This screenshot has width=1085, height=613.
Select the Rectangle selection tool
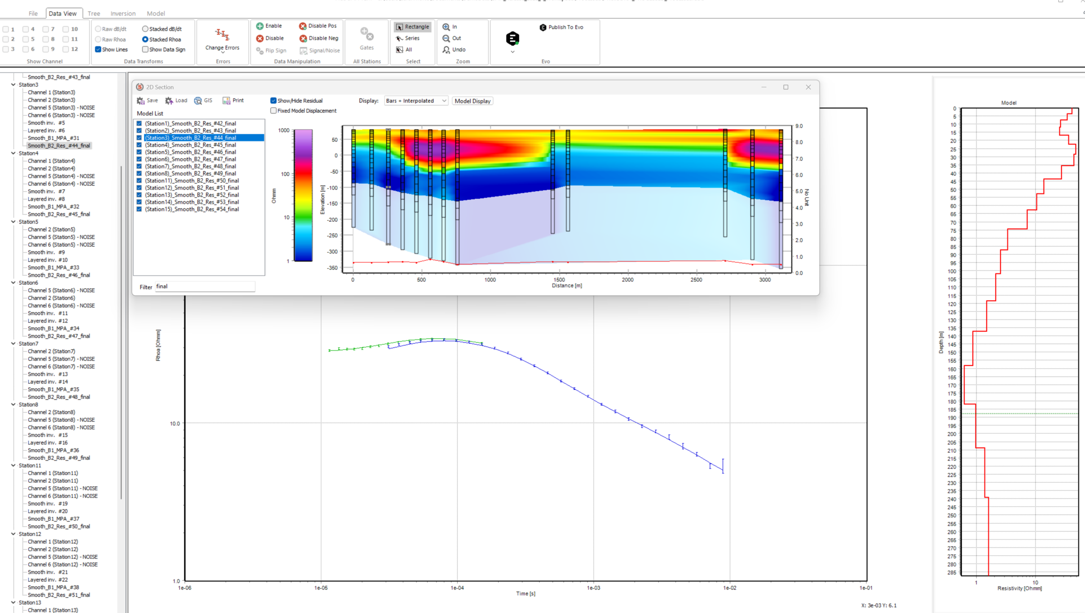pyautogui.click(x=412, y=27)
